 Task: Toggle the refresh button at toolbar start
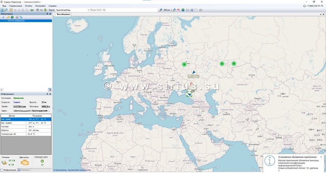tap(2, 10)
